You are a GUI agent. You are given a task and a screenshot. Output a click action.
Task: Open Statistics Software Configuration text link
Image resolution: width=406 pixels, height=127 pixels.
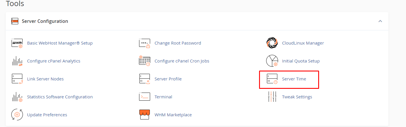[60, 97]
